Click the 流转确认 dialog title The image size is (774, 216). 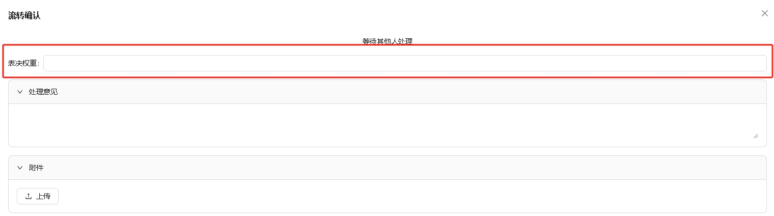coord(24,15)
